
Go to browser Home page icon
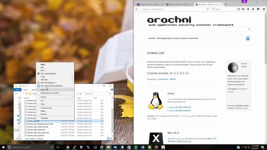coord(253,9)
